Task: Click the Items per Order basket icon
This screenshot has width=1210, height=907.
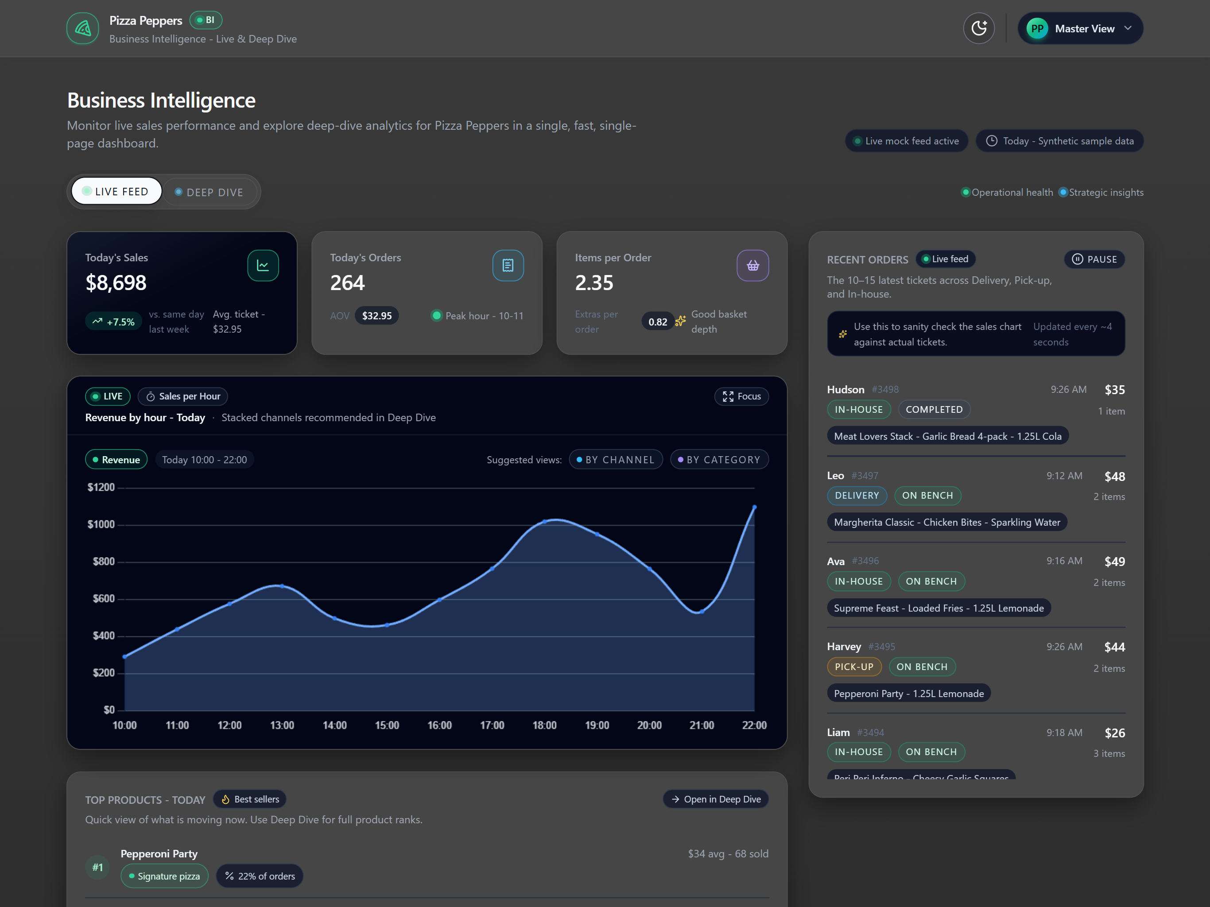Action: (x=752, y=266)
